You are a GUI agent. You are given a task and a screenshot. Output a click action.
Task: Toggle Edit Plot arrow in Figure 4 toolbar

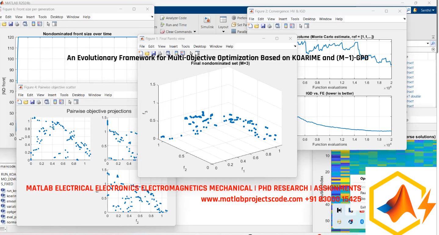70,102
